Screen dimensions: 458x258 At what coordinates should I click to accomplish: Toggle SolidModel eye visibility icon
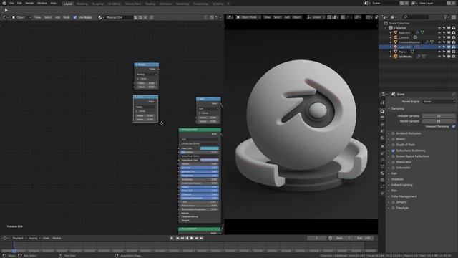[x=439, y=57]
